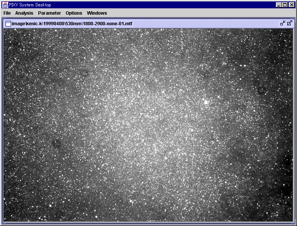Maximize the PIXY System Desktop window
This screenshot has width=297, height=226.
coord(285,5)
